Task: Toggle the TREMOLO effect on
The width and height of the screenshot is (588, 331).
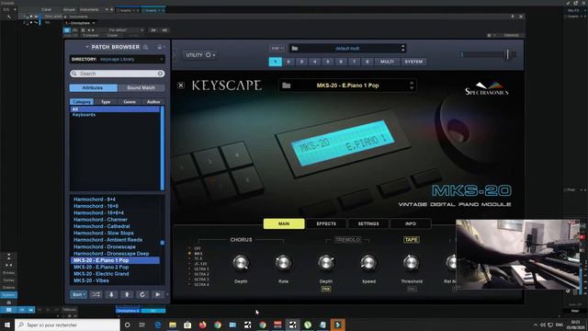Action: (x=347, y=240)
